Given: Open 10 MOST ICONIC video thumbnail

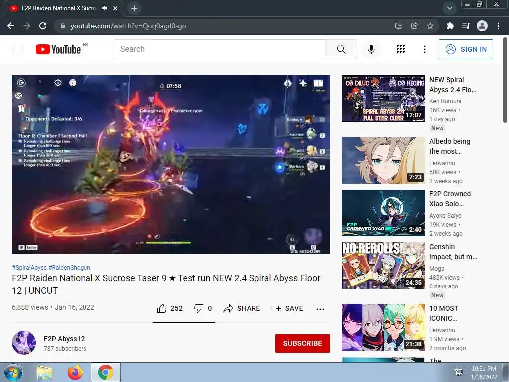Looking at the screenshot, I should coord(383,327).
